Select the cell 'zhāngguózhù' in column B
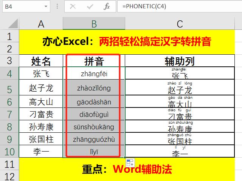The height and width of the screenshot is (181, 242). pos(94,139)
